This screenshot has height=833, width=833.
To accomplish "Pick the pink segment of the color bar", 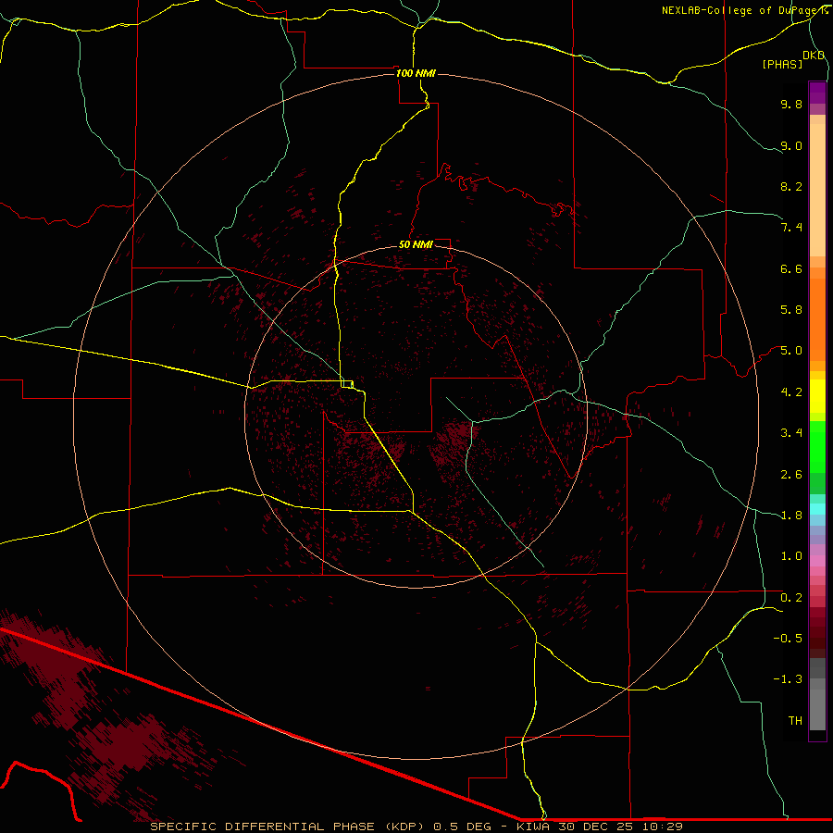I will 817,561.
